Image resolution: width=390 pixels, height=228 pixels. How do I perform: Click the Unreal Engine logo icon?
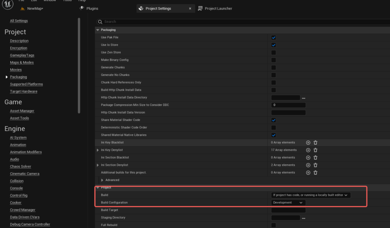(8, 4)
